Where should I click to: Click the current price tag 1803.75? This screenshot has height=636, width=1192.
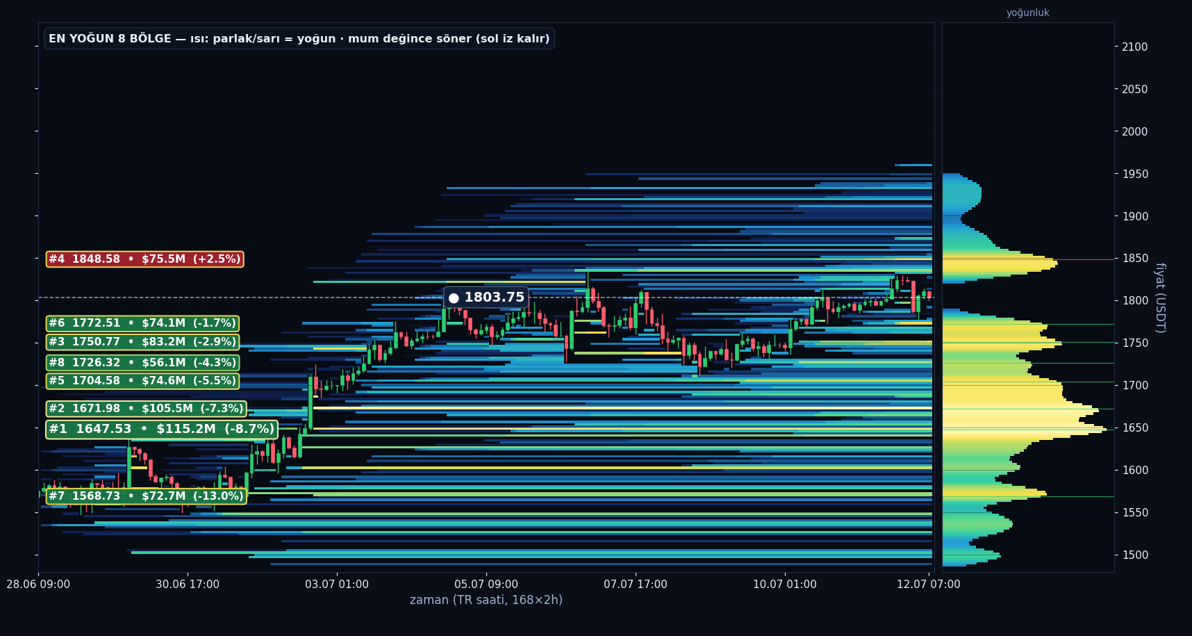click(486, 297)
